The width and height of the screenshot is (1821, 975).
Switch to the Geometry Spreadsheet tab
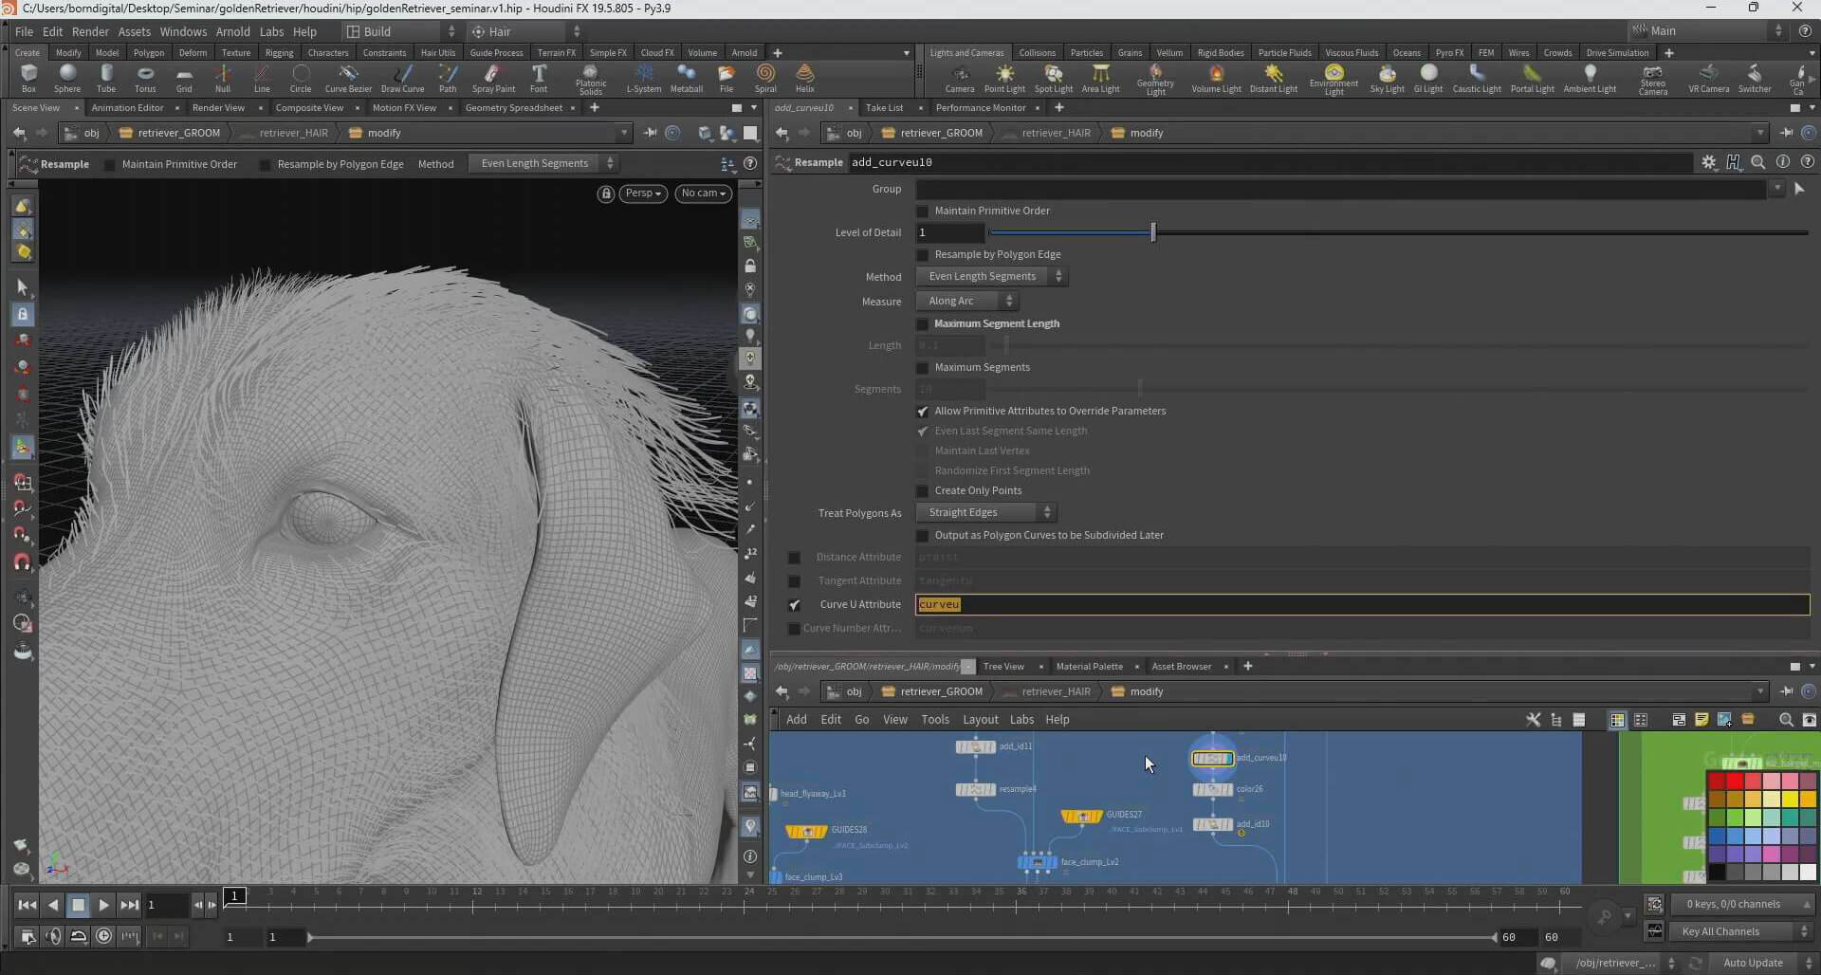(513, 108)
